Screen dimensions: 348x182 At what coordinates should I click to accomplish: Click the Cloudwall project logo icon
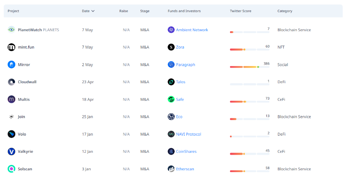11,82
